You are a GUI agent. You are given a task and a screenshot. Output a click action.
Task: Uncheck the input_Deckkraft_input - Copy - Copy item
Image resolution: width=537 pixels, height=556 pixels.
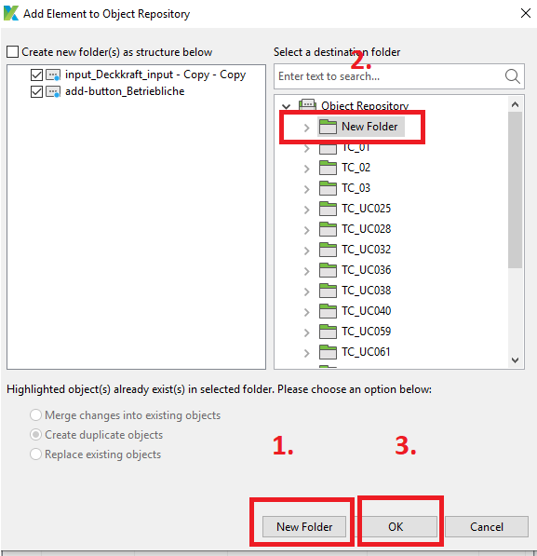(36, 75)
